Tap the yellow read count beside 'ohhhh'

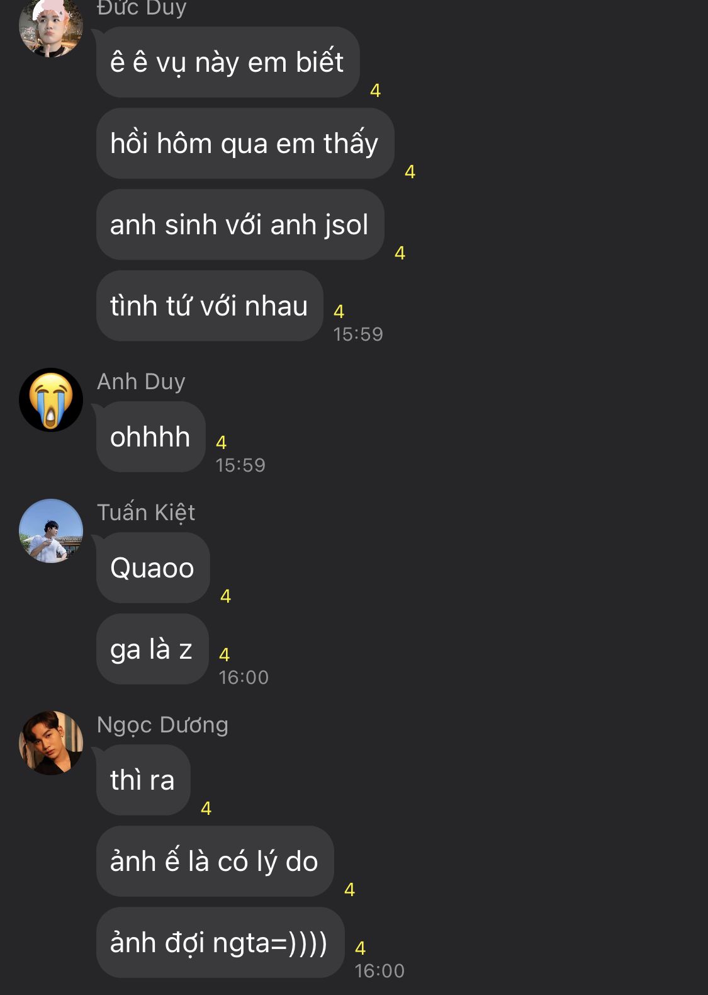pos(221,443)
